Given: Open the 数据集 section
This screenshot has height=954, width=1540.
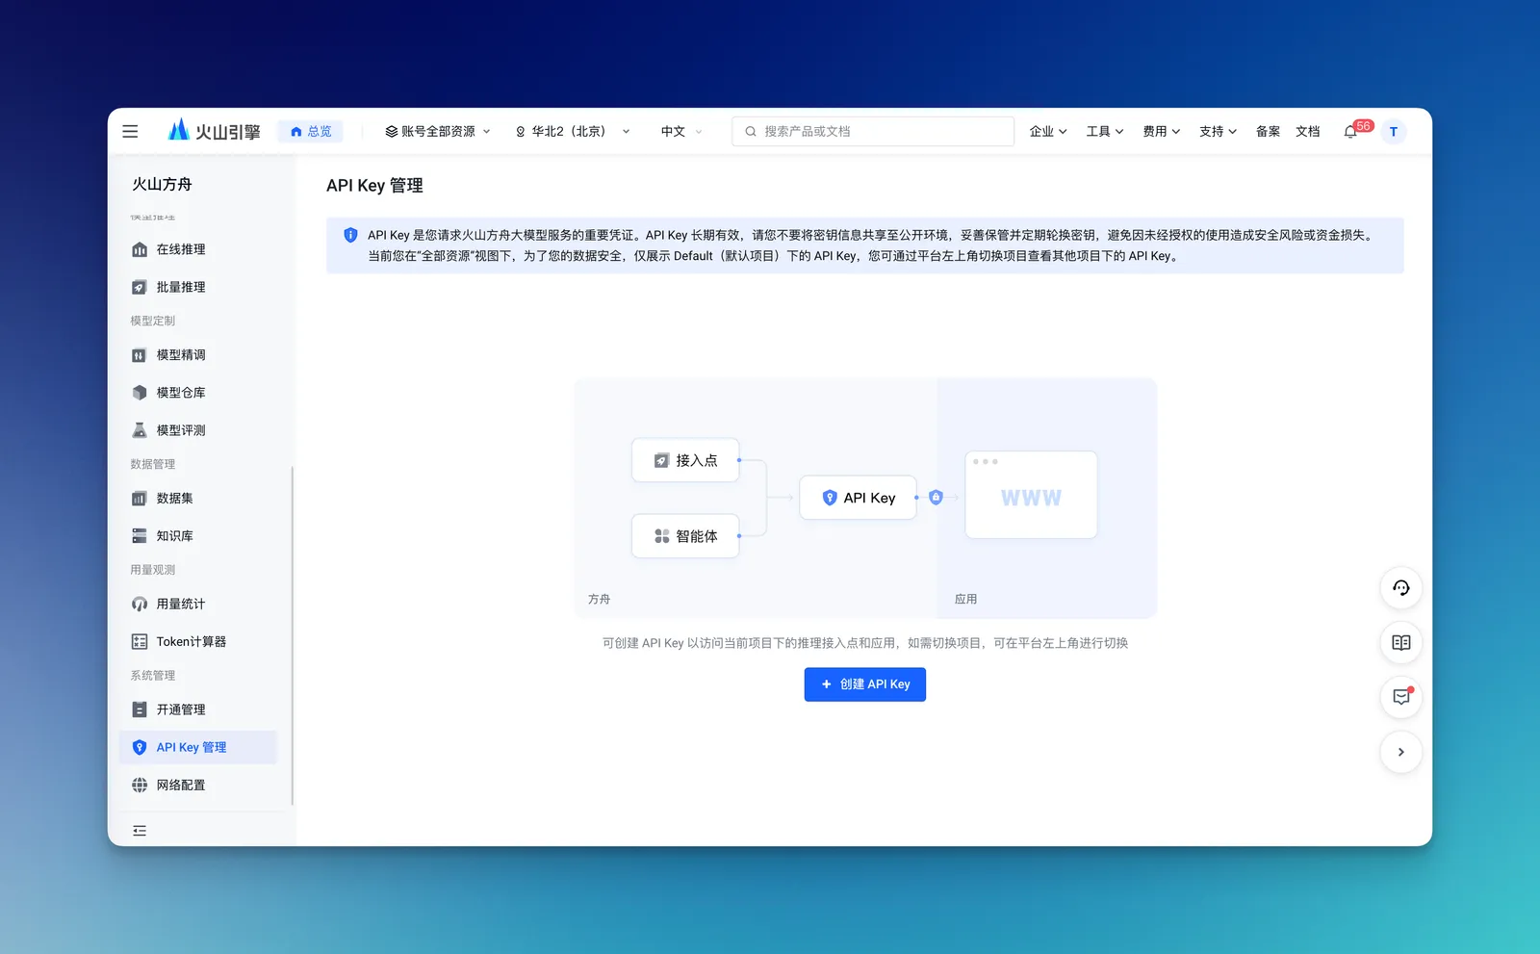Looking at the screenshot, I should tap(175, 498).
